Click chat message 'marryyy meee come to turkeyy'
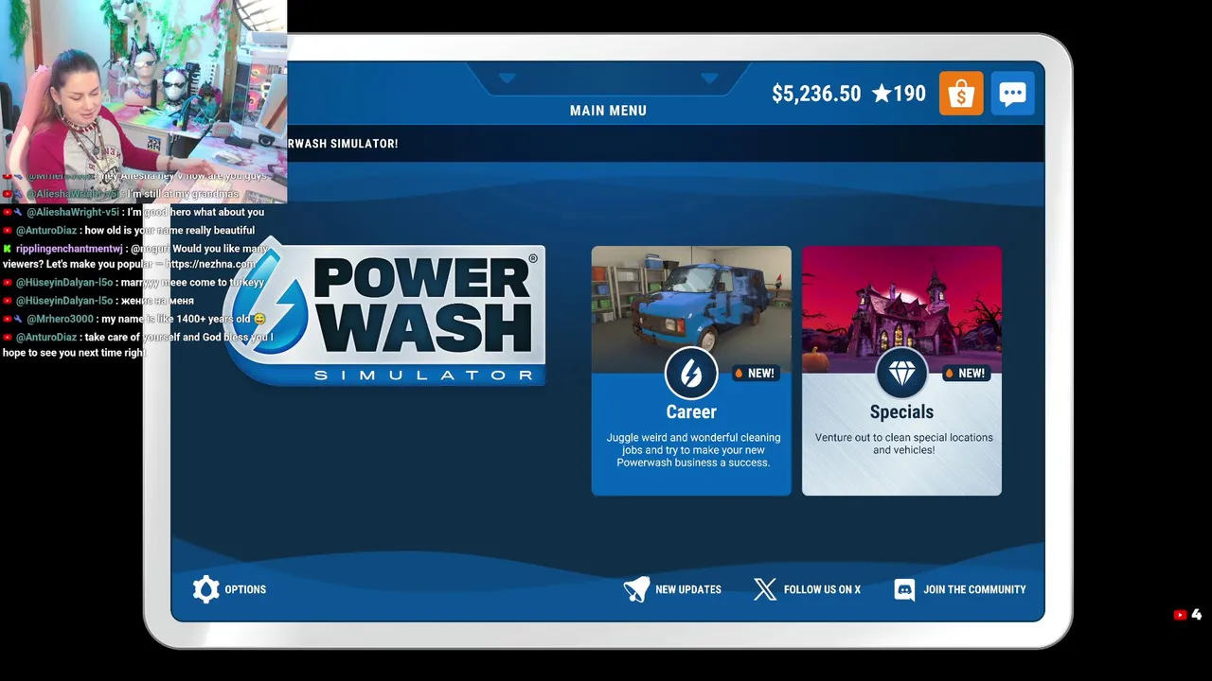This screenshot has width=1212, height=681. pos(134,282)
